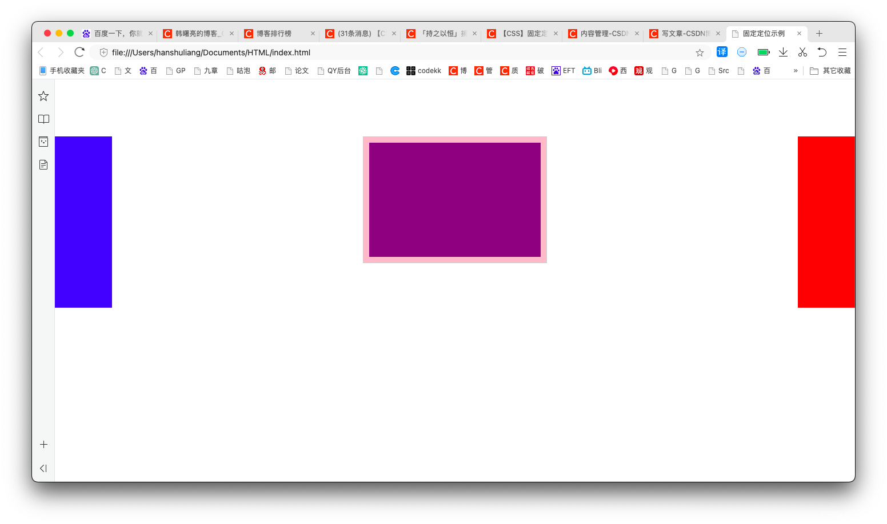Open the 破 bookmark

[x=535, y=71]
